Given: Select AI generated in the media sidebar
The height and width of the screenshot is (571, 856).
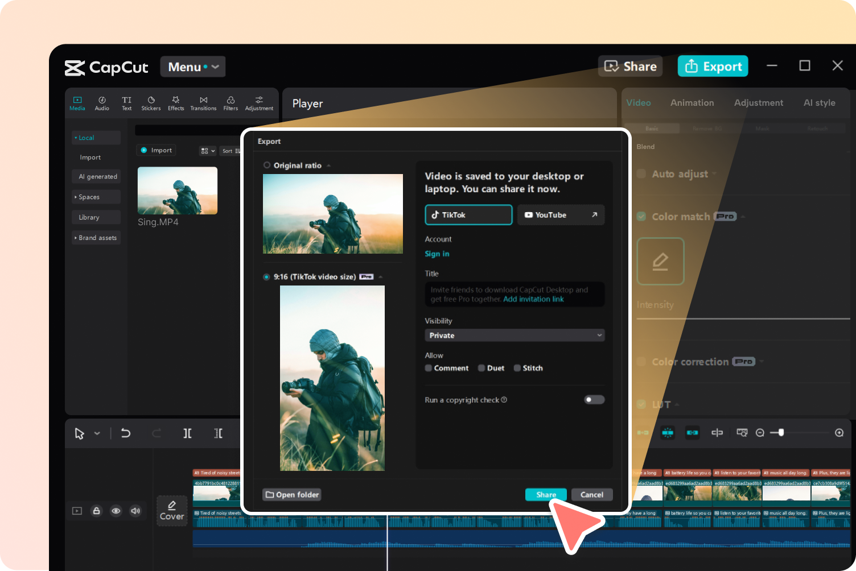Looking at the screenshot, I should (96, 176).
